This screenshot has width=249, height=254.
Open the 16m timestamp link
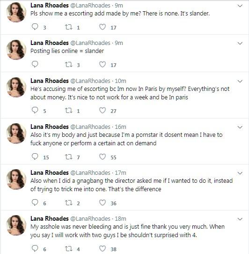point(120,127)
